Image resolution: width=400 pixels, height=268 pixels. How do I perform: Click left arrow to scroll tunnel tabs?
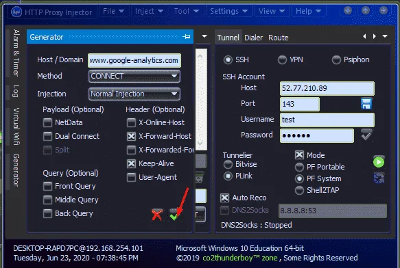(364, 36)
